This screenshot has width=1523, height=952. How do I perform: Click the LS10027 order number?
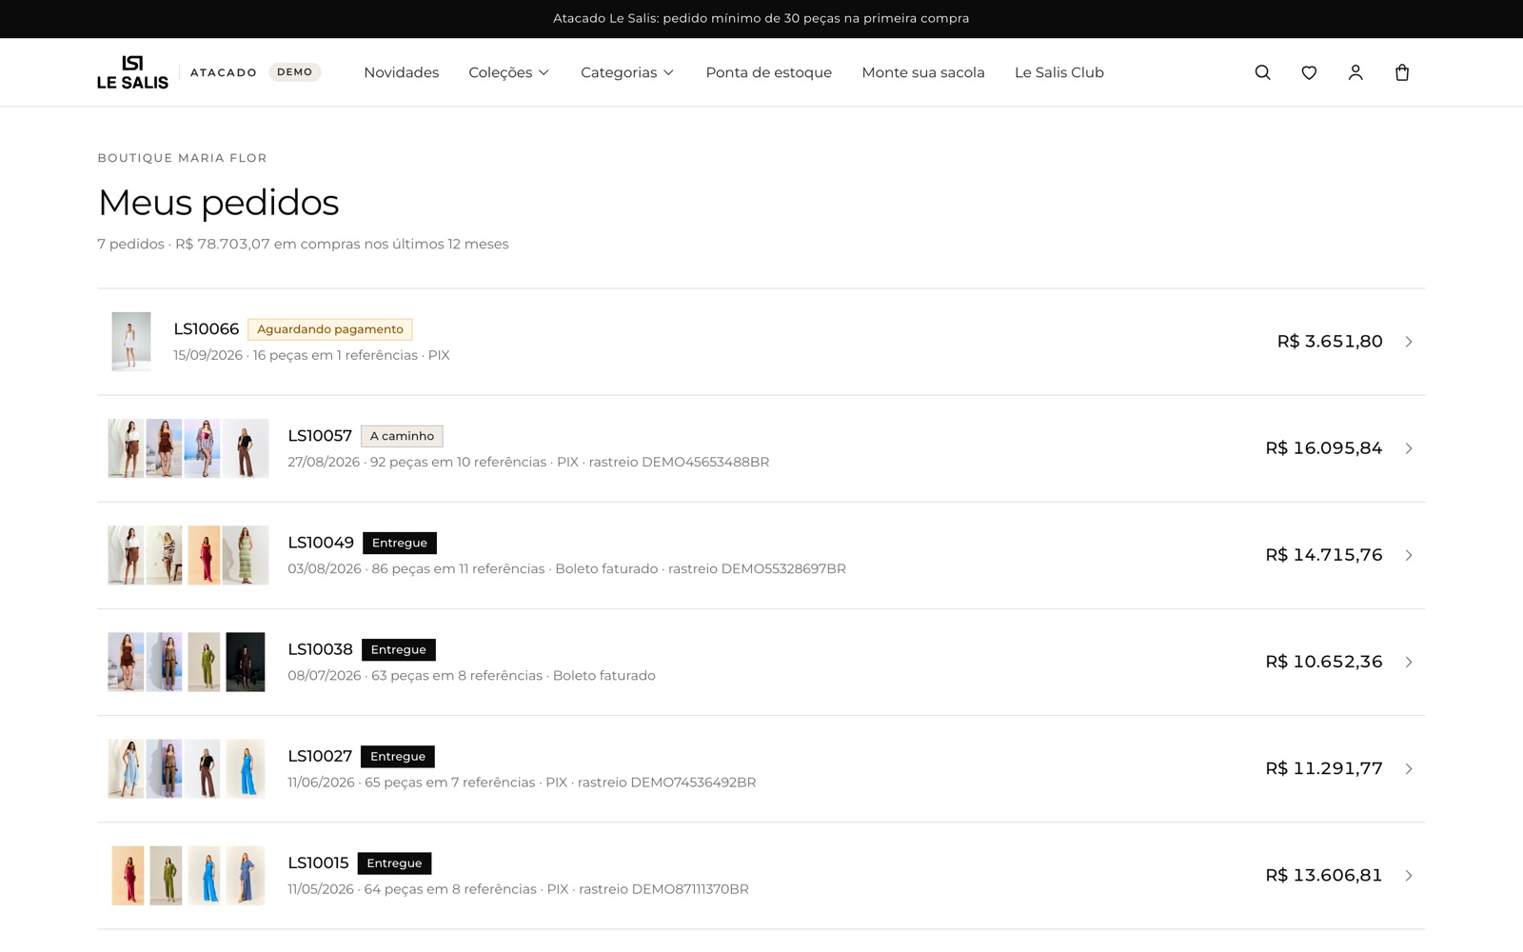click(320, 756)
